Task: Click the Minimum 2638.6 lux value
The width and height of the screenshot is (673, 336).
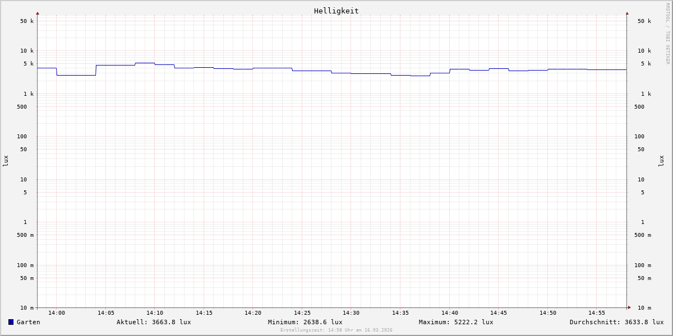Action: point(305,322)
